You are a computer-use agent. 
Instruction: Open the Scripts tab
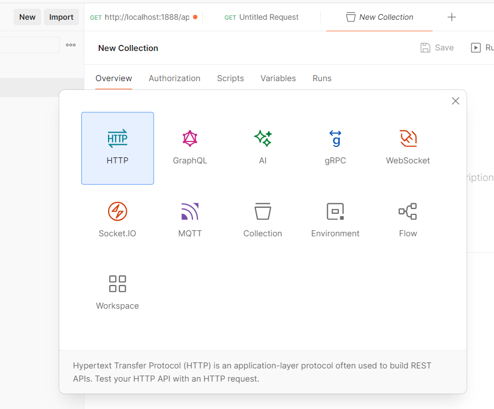pos(230,78)
